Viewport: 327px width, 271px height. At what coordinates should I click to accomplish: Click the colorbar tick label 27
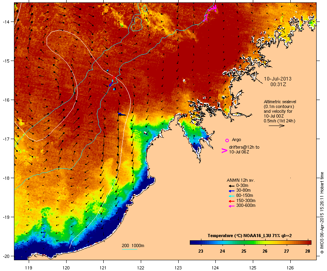[286, 251]
